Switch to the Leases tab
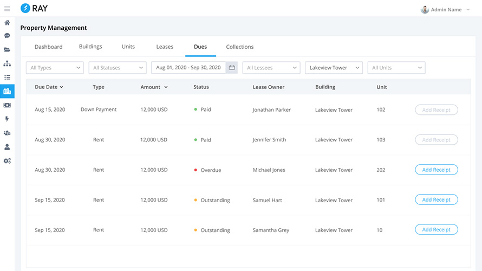 tap(165, 47)
